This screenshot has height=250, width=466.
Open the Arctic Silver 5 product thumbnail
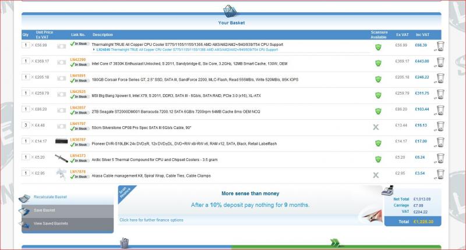pyautogui.click(x=62, y=158)
